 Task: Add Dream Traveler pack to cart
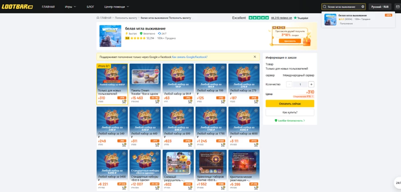pos(157,101)
